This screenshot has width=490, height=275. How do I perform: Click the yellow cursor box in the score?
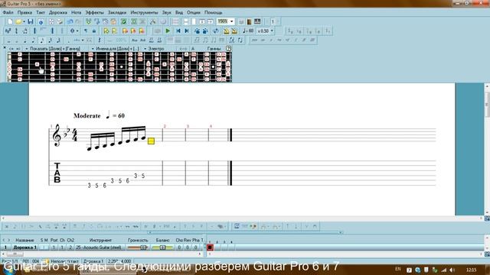pyautogui.click(x=151, y=141)
